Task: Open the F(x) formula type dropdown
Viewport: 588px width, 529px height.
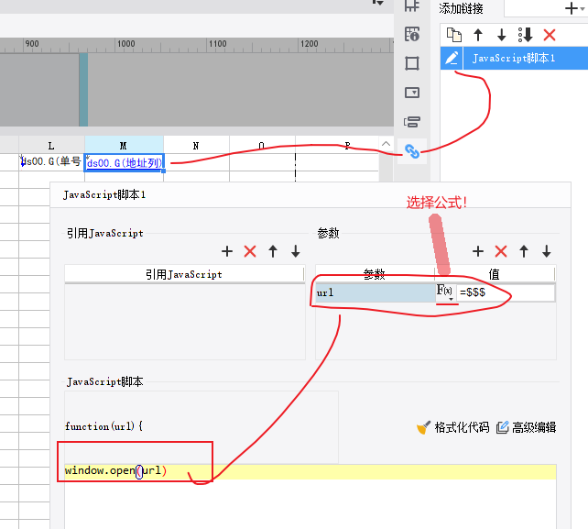Action: [446, 292]
